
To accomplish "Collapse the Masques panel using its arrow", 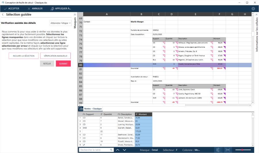I will 75,14.
